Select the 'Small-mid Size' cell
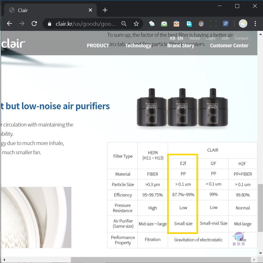The image size is (263, 263). 213,223
